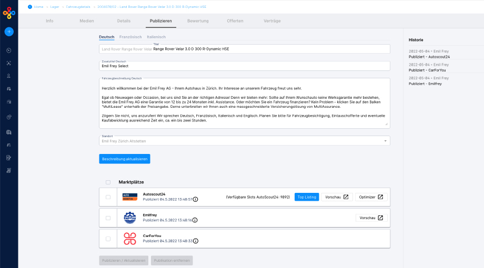The image size is (484, 268).
Task: Go to Lager via breadcrumb
Action: (x=55, y=7)
